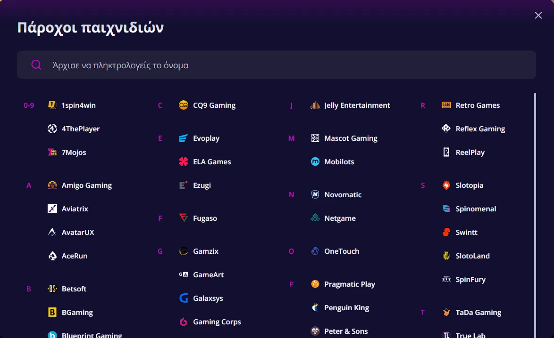This screenshot has width=554, height=338.
Task: Click the CQ9 Gaming logo icon
Action: (x=184, y=105)
